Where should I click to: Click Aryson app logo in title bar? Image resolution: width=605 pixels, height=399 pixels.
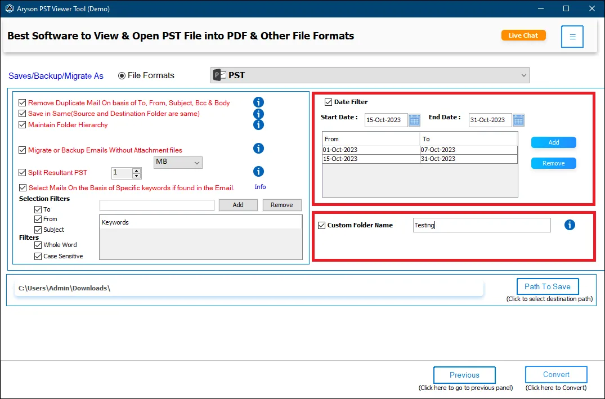coord(9,8)
